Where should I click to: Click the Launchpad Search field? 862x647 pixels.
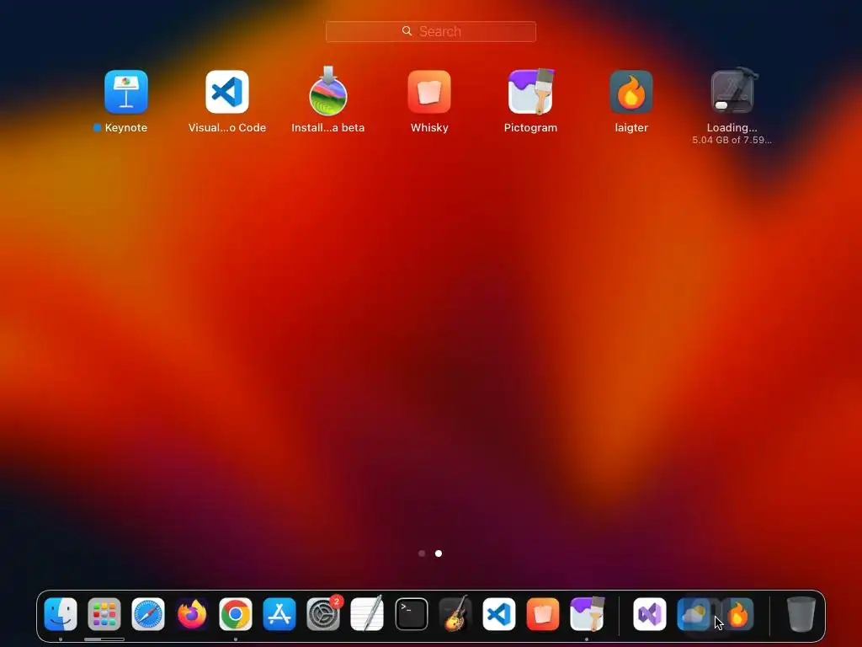point(430,31)
